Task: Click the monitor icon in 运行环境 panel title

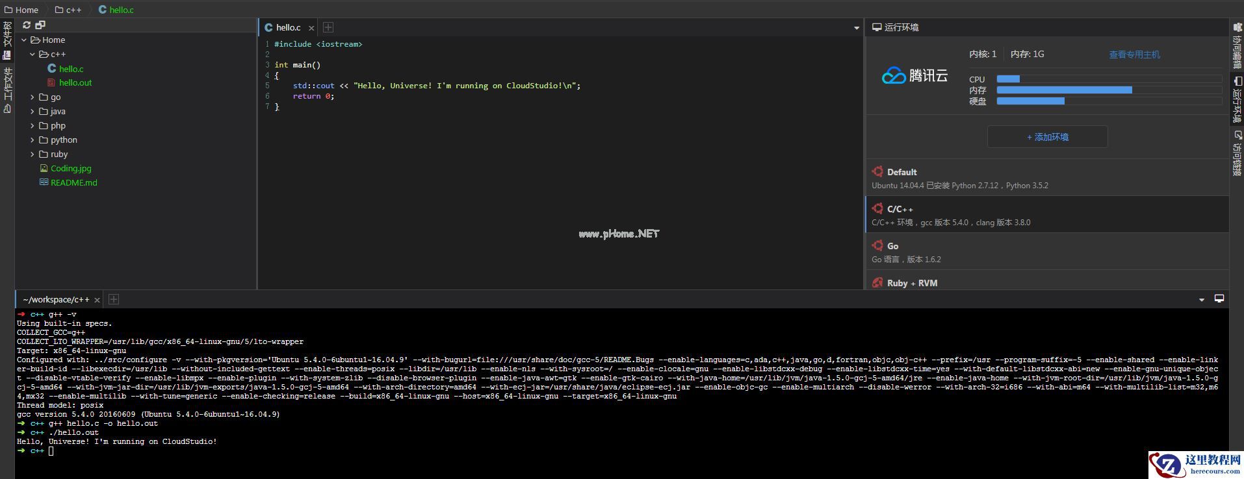Action: point(877,27)
